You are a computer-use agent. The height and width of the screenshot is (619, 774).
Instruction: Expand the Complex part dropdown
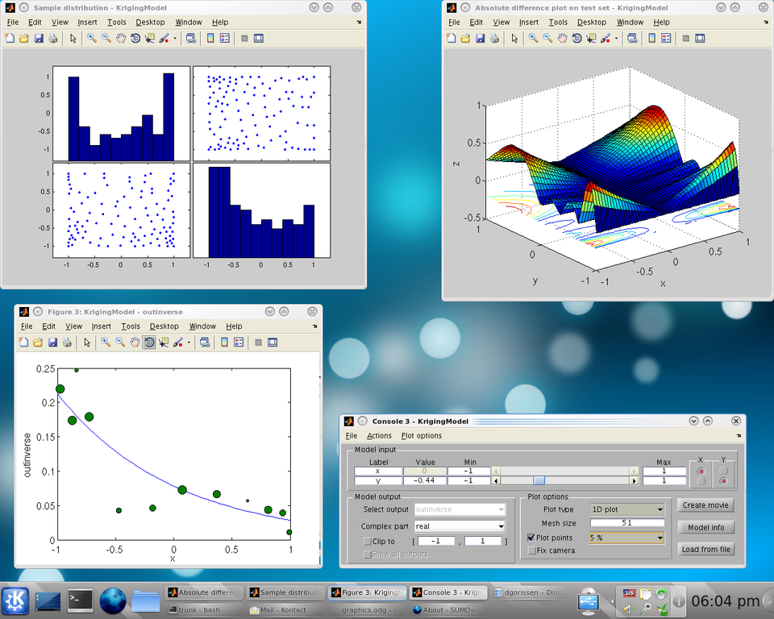[460, 526]
